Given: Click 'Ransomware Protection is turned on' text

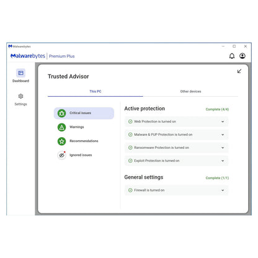Looking at the screenshot, I should (x=161, y=148).
